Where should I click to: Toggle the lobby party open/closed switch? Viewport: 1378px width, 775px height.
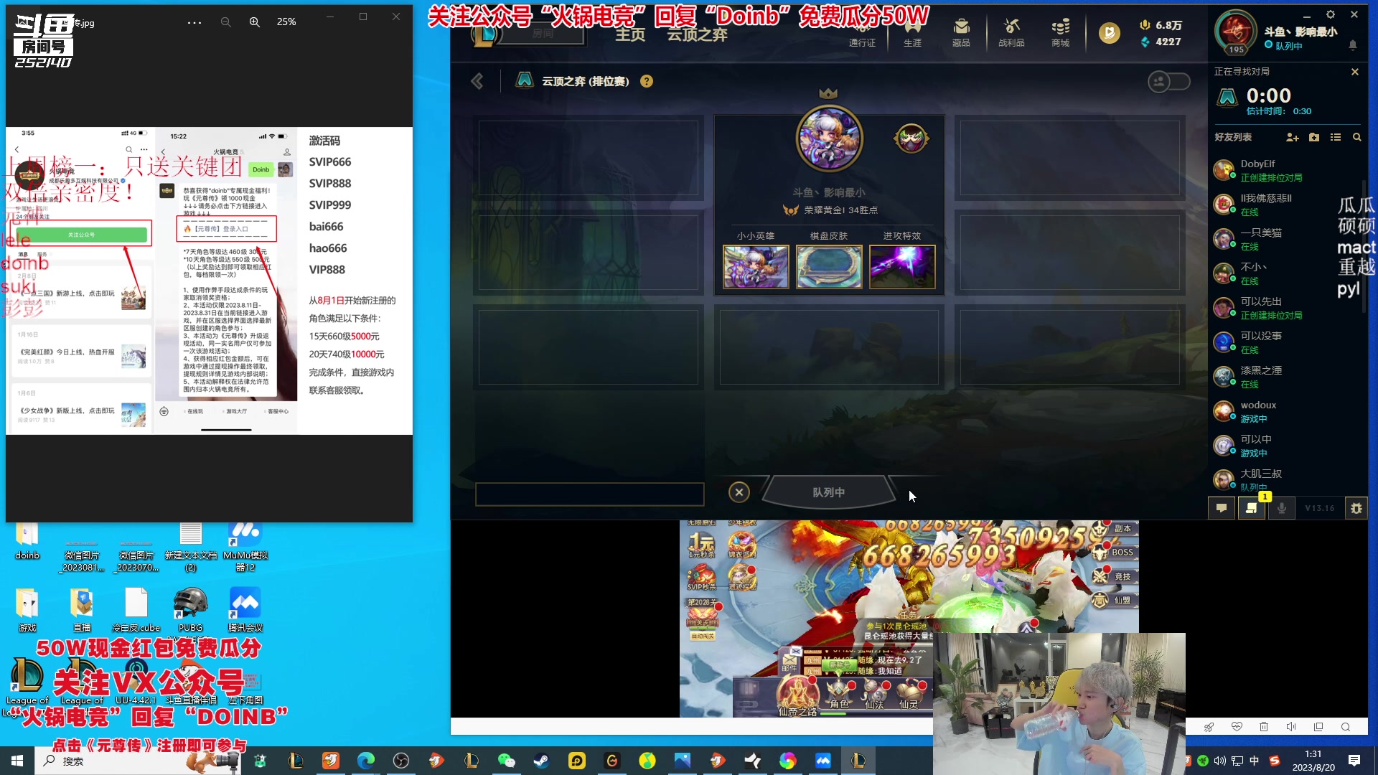tap(1168, 81)
